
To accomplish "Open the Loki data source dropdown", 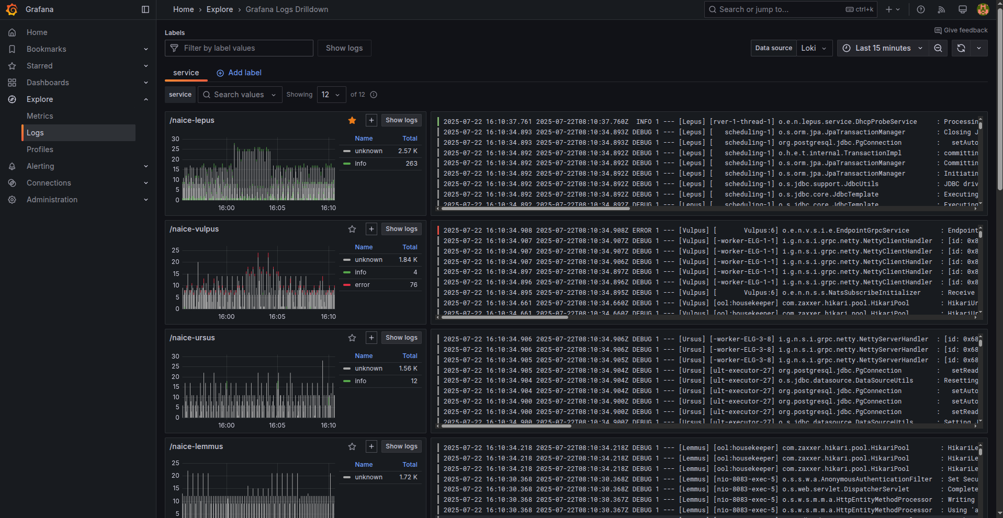I will [814, 48].
